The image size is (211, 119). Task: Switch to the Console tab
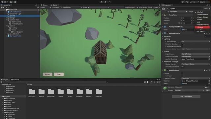click(15, 80)
